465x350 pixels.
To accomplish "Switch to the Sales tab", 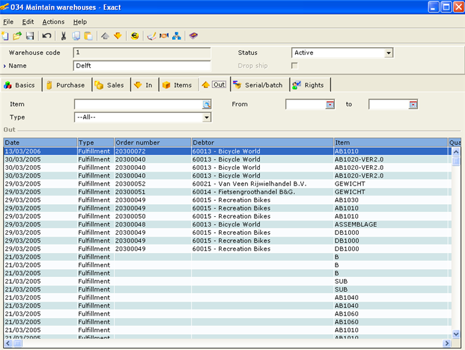I will click(x=110, y=86).
